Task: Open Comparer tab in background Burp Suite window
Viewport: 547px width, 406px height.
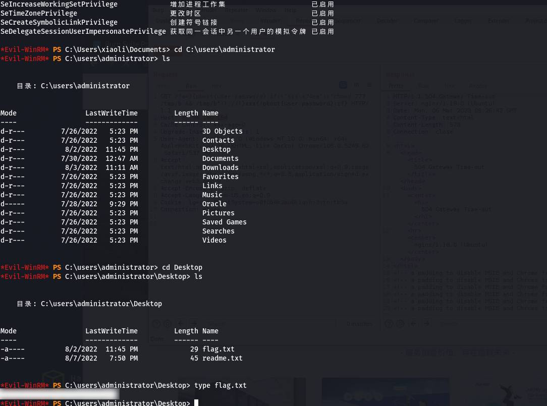Action: point(426,21)
